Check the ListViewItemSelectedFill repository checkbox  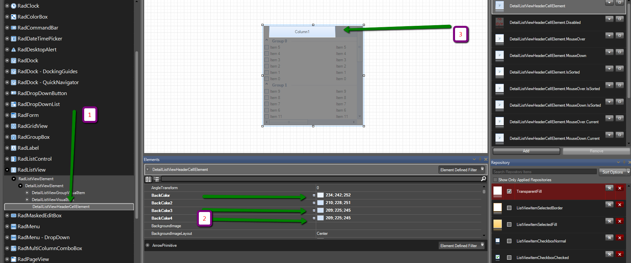[509, 225]
